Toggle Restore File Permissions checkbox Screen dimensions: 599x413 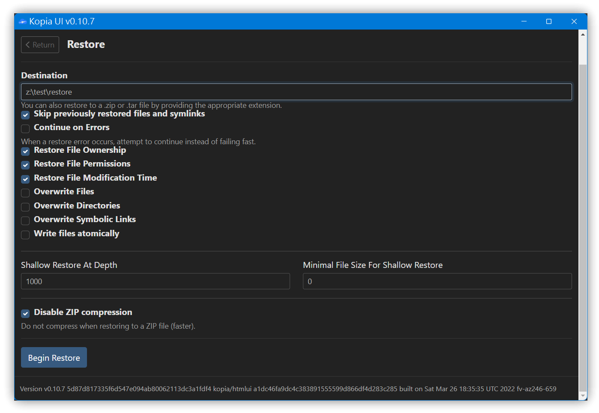coord(25,165)
